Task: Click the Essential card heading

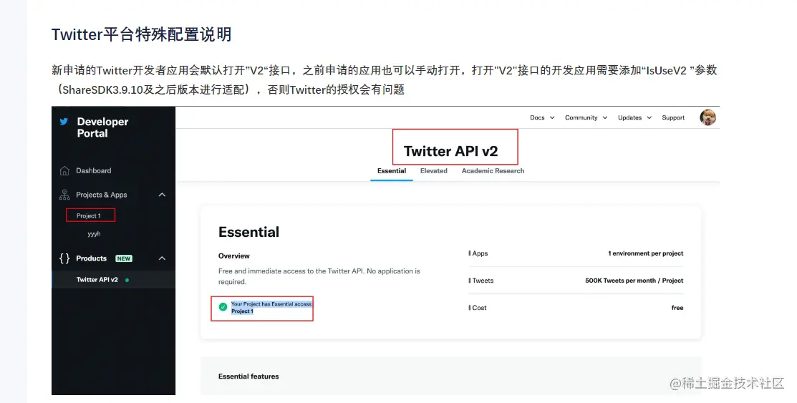Action: coord(248,232)
